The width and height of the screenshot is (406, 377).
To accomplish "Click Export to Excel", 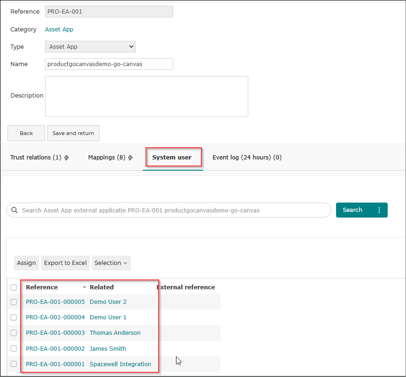I will tap(65, 263).
